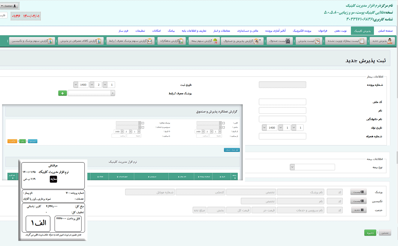The image size is (398, 246).
Task: Click the کد field in the پزشک row
Action: tap(335, 192)
